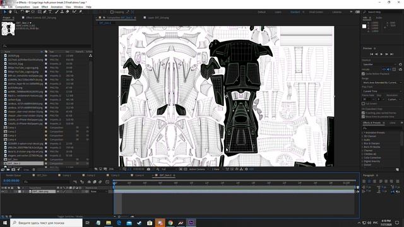
Task: Select the Rectangle shape tool
Action: [x=39, y=12]
